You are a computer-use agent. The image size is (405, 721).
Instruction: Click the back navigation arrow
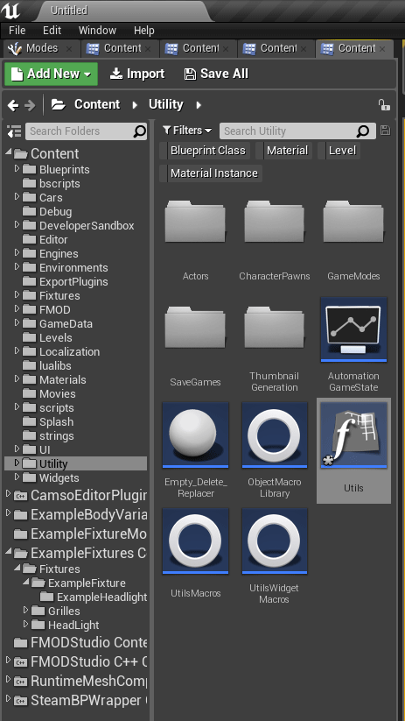coord(13,105)
